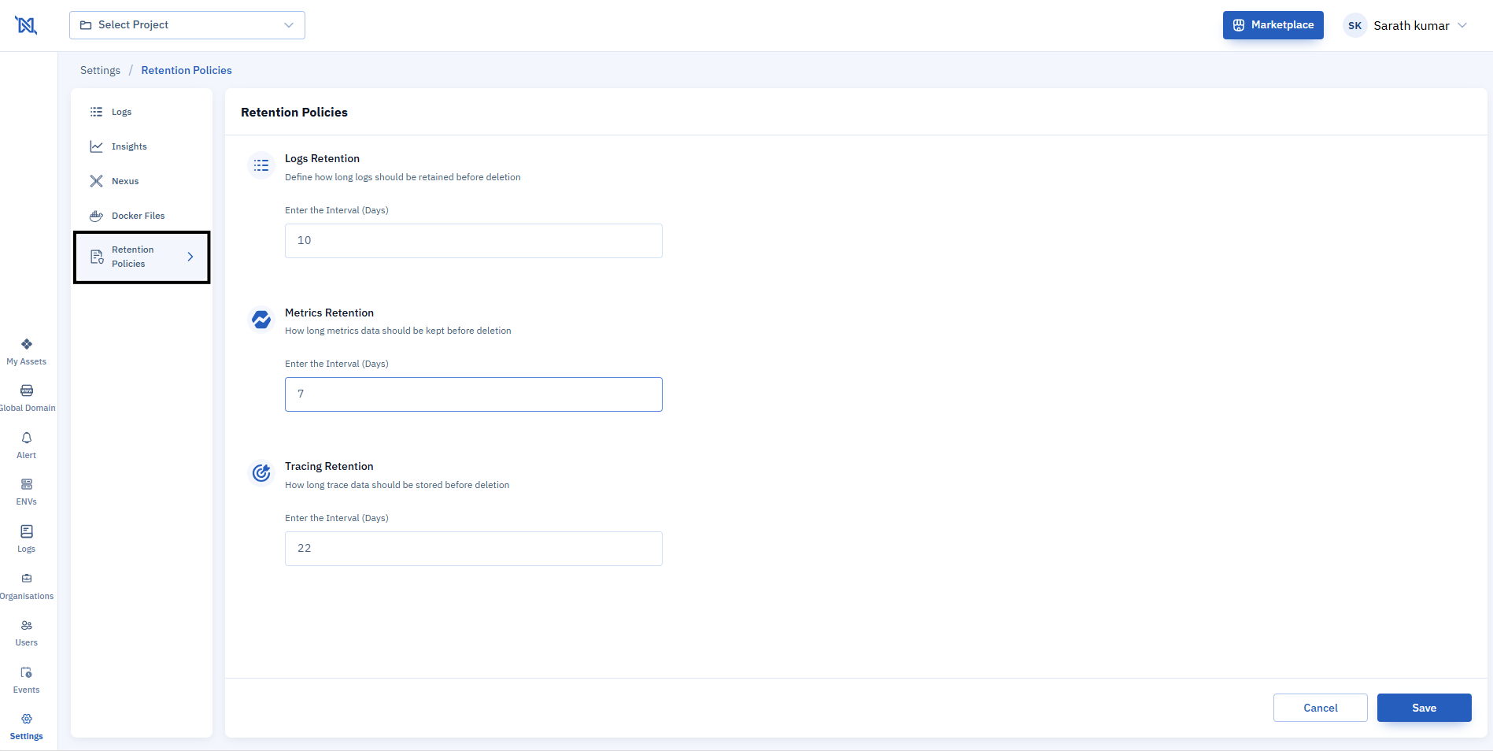The image size is (1493, 751).
Task: Click 'How long trace data should be stored' text
Action: click(x=397, y=485)
